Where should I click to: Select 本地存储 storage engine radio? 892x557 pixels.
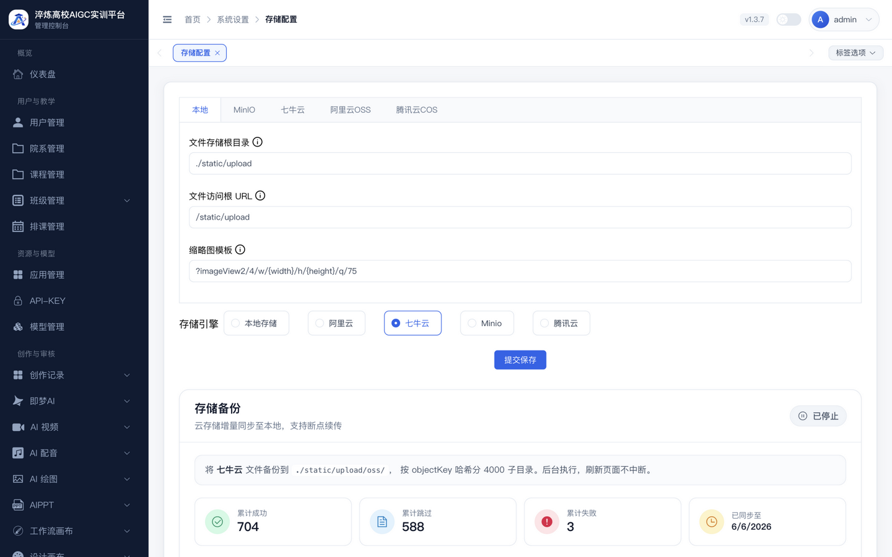click(x=256, y=323)
